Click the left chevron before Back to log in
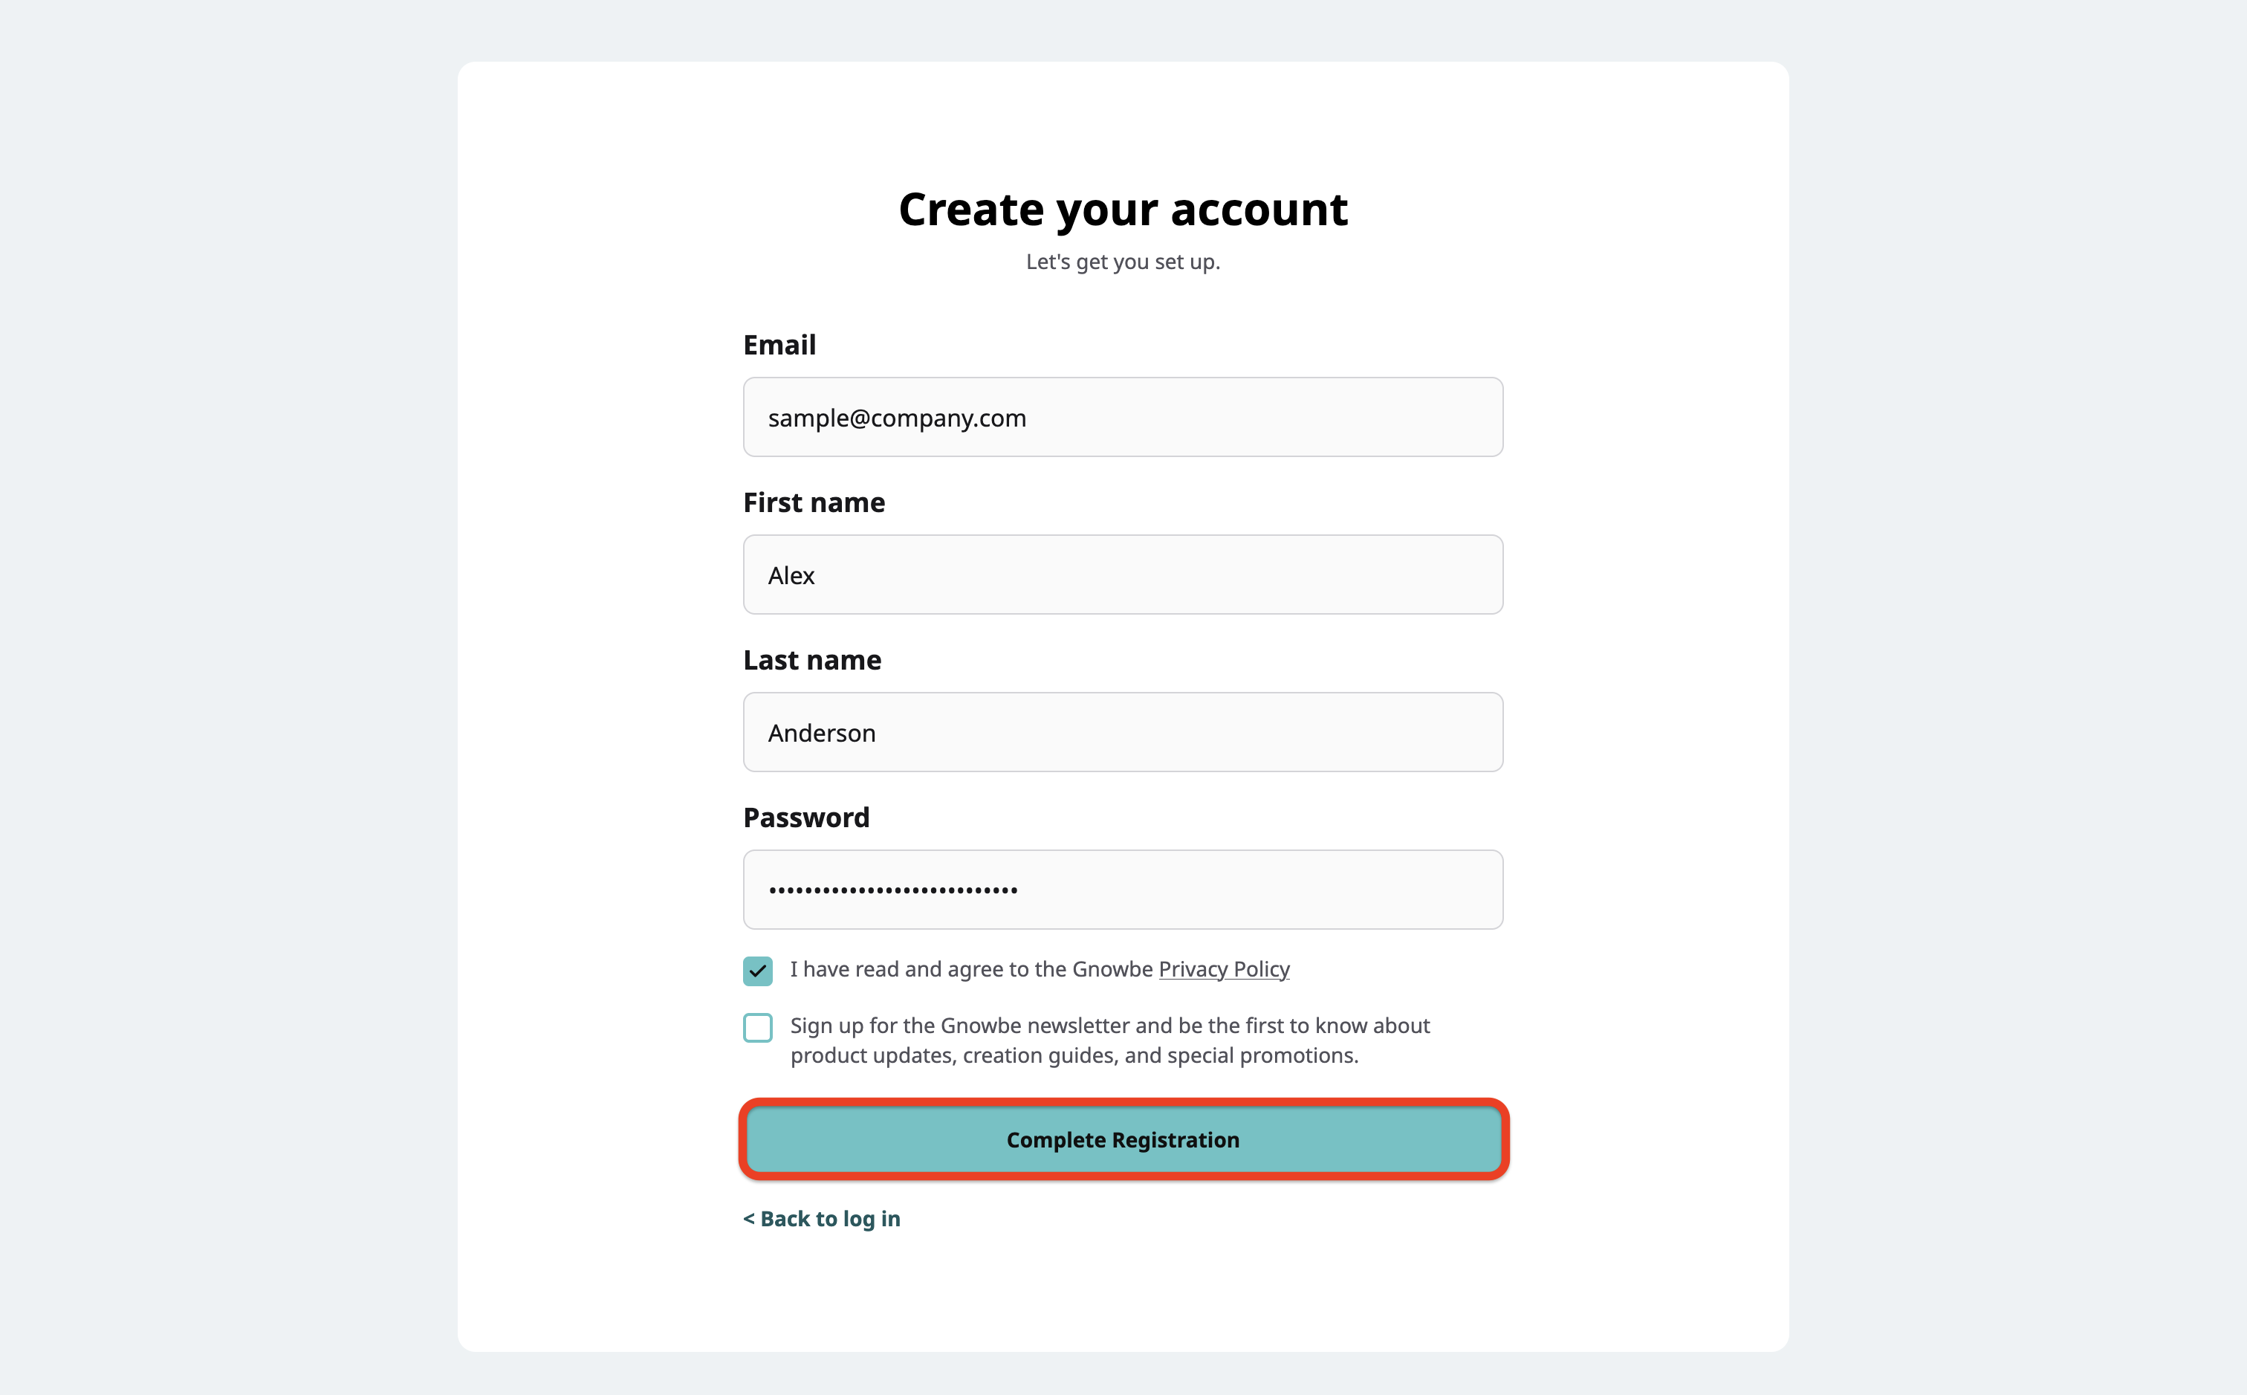The height and width of the screenshot is (1395, 2247). point(749,1219)
